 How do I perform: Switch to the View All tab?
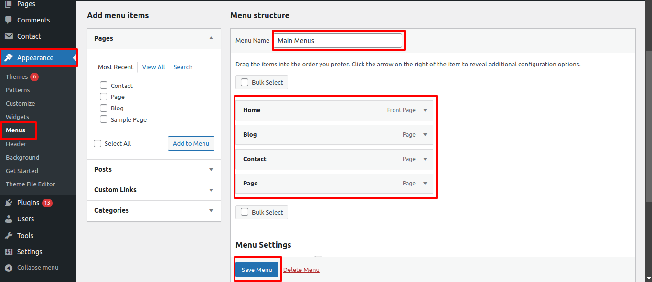coord(153,67)
